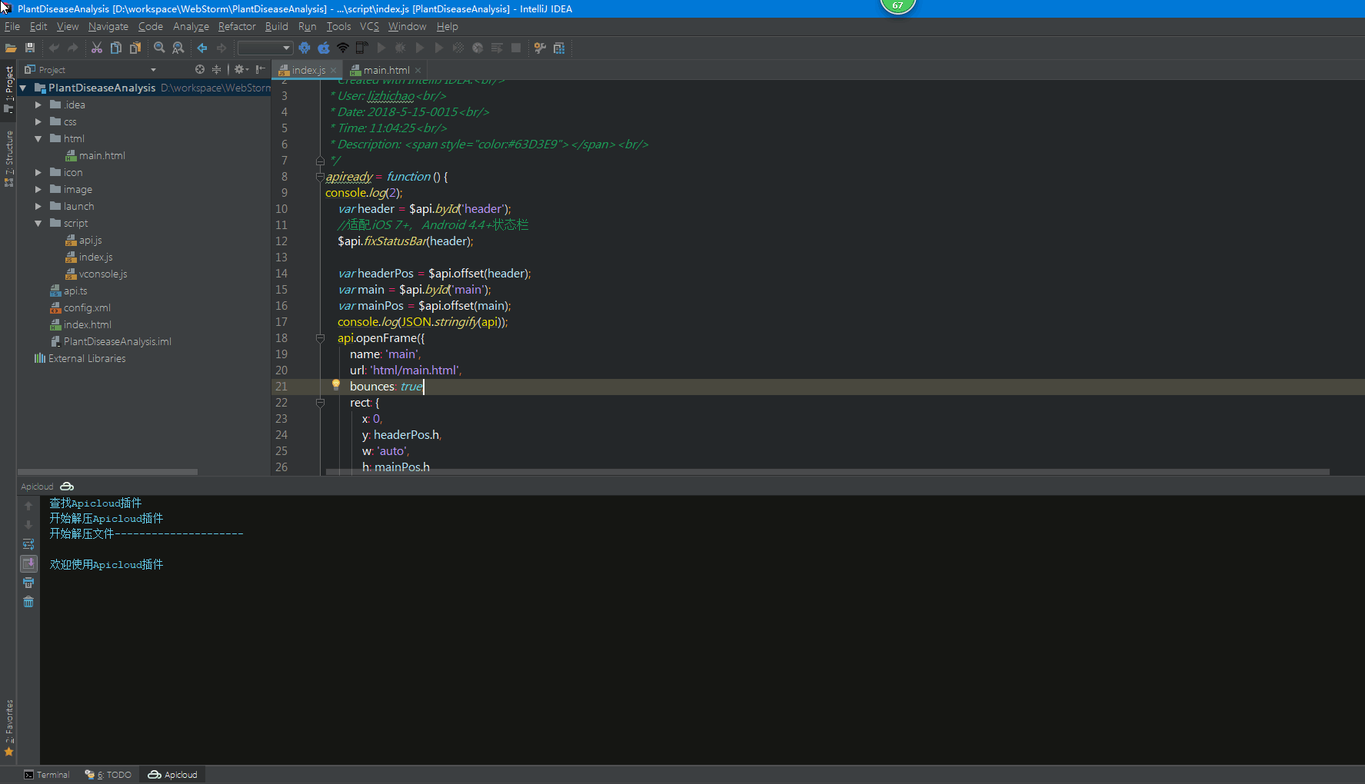
Task: Open the Project panel gear settings
Action: tap(241, 69)
